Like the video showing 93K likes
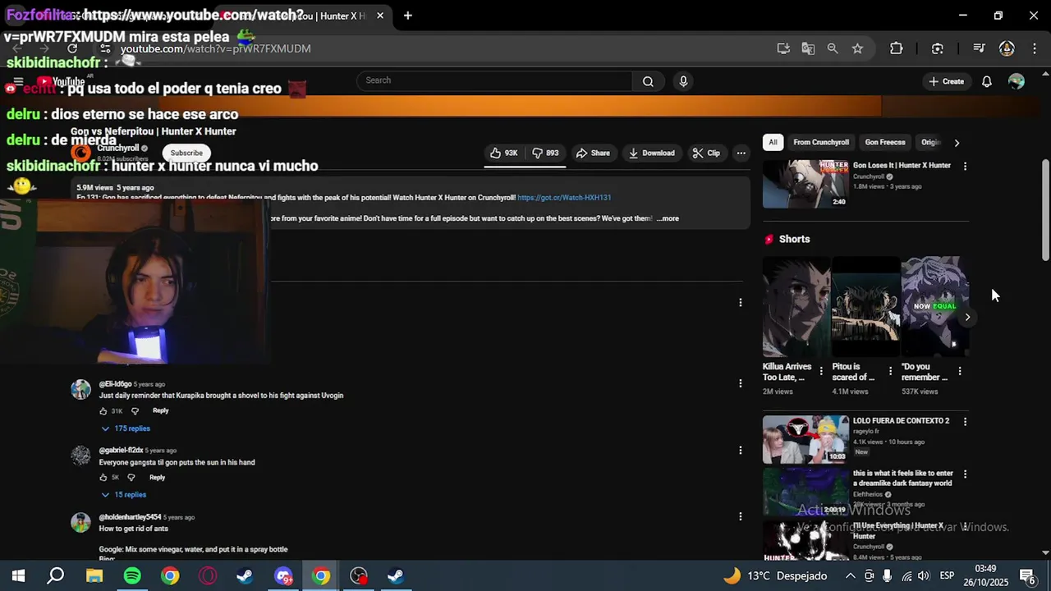The width and height of the screenshot is (1051, 591). coord(503,153)
